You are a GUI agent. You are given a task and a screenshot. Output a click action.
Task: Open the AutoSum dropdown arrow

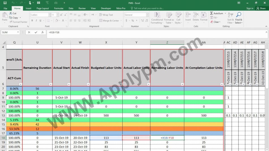225,13
